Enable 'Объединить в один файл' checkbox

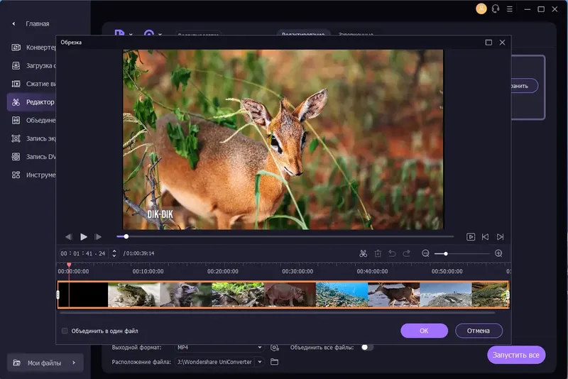(65, 331)
